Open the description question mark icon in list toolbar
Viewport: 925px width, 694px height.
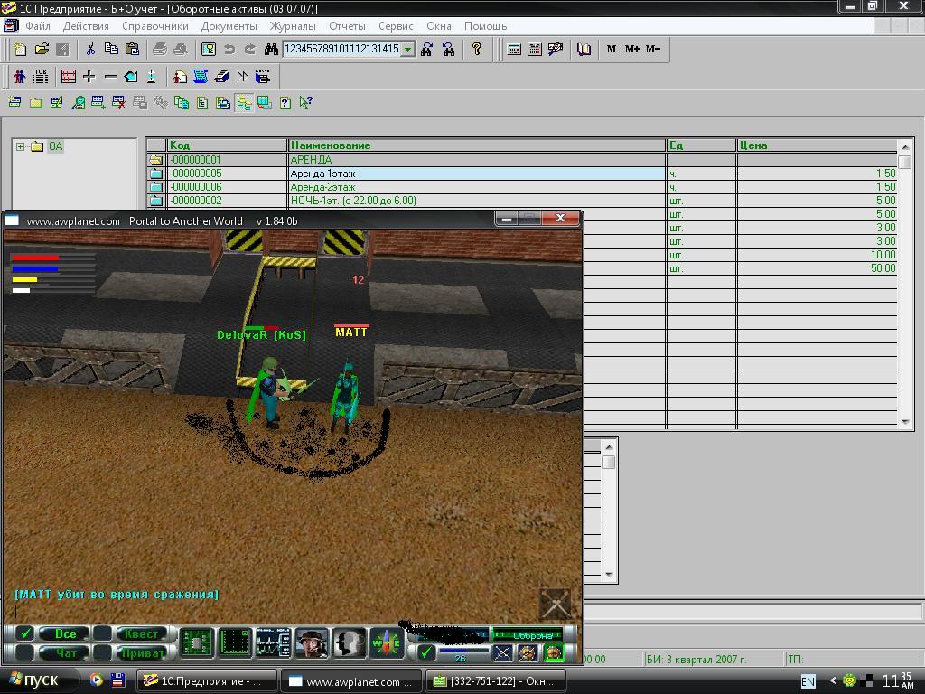285,103
